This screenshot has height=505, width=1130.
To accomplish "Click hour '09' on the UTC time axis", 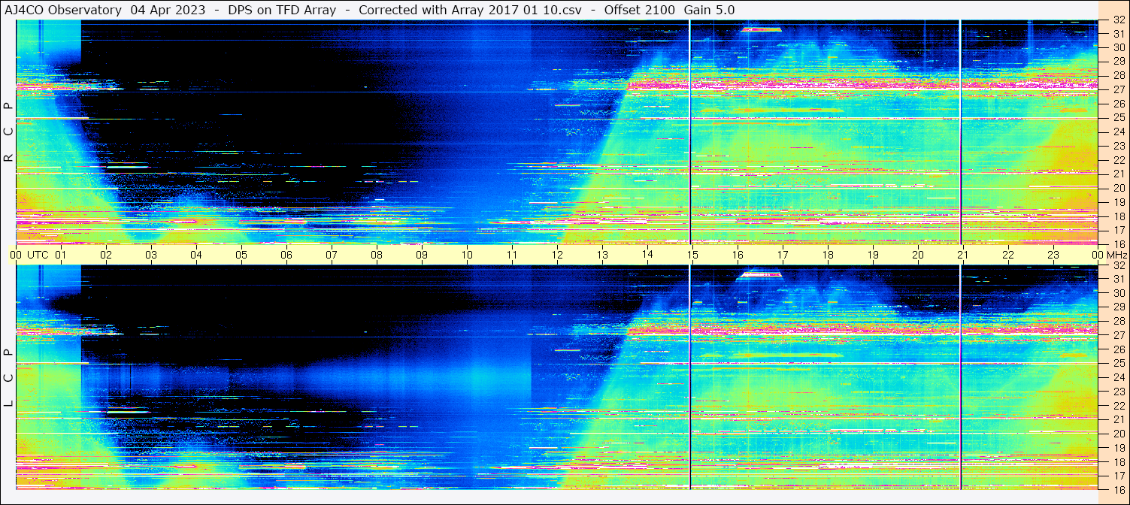I will click(x=422, y=255).
